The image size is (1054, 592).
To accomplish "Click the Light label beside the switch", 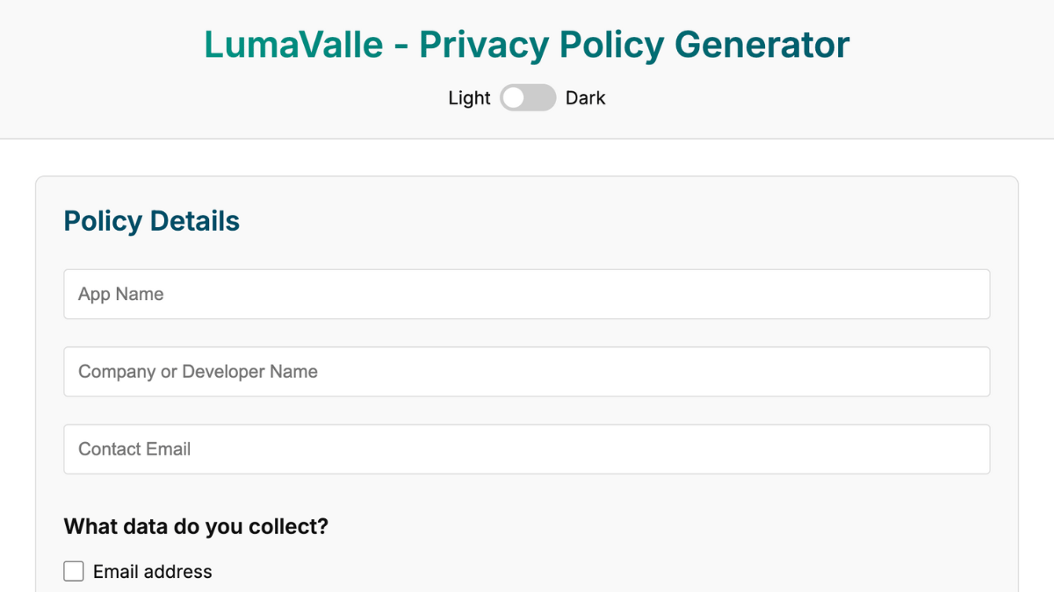I will (469, 98).
